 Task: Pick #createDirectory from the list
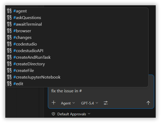tap(77, 64)
